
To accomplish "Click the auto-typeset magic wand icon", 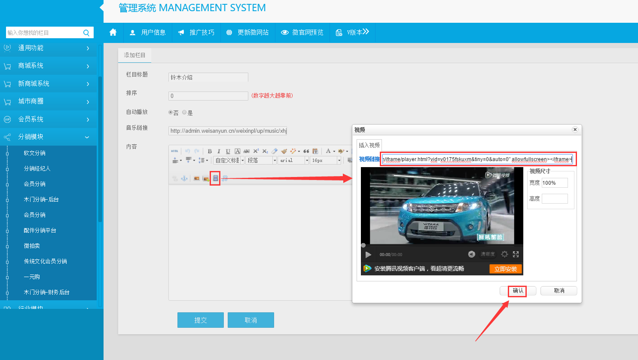I will (293, 151).
